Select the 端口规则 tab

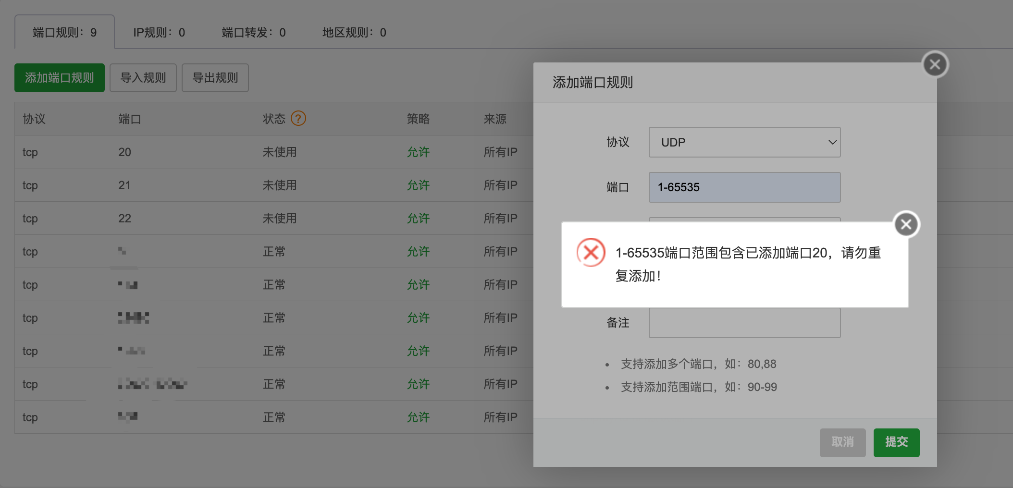pos(63,32)
